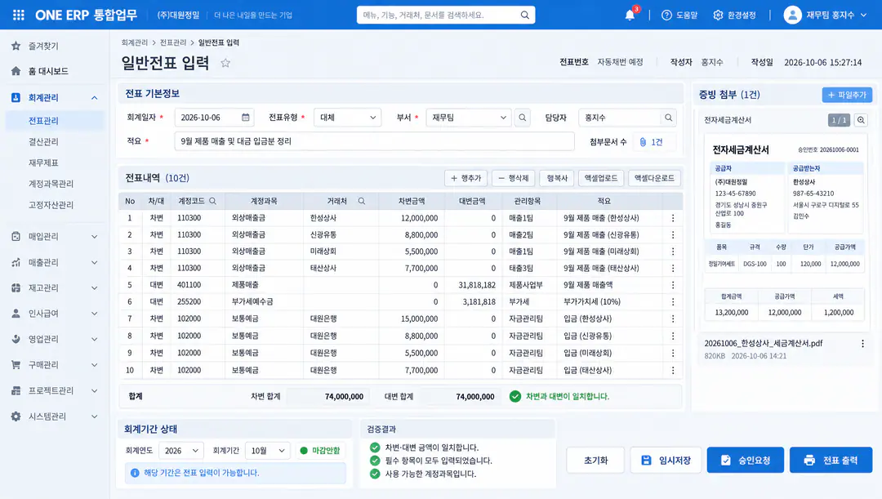Click 파일추가 button
882x499 pixels.
(x=847, y=95)
